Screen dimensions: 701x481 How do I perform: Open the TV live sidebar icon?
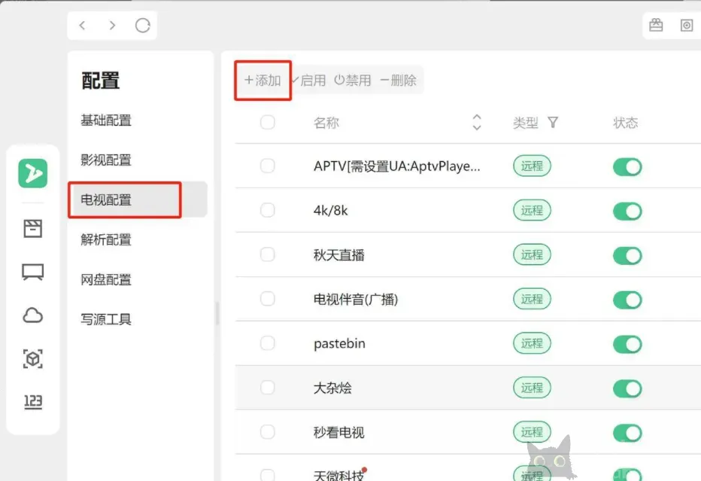point(33,272)
